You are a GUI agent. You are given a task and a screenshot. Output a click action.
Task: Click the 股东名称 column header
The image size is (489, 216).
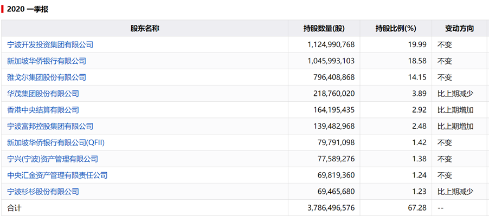pyautogui.click(x=145, y=28)
